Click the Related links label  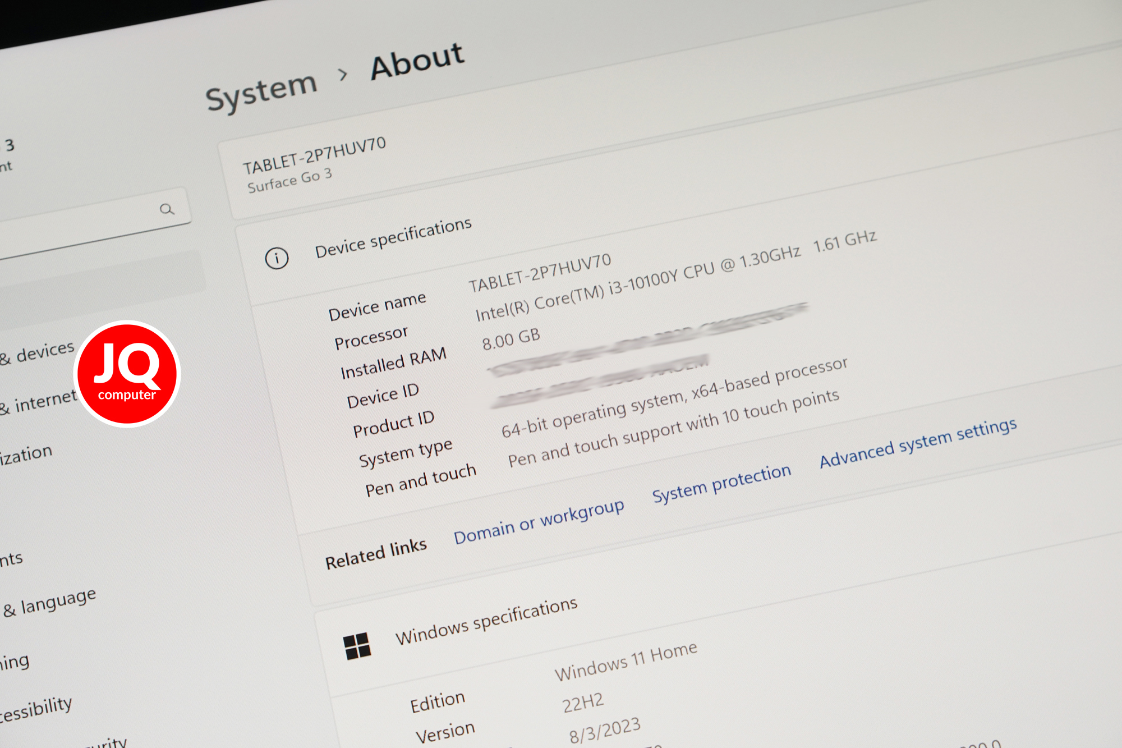pos(376,553)
